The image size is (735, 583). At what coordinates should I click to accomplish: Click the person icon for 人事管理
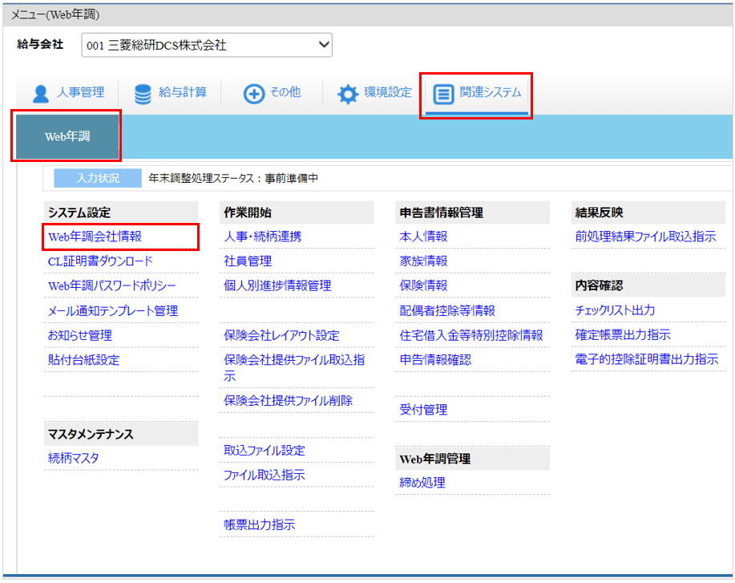click(x=41, y=93)
